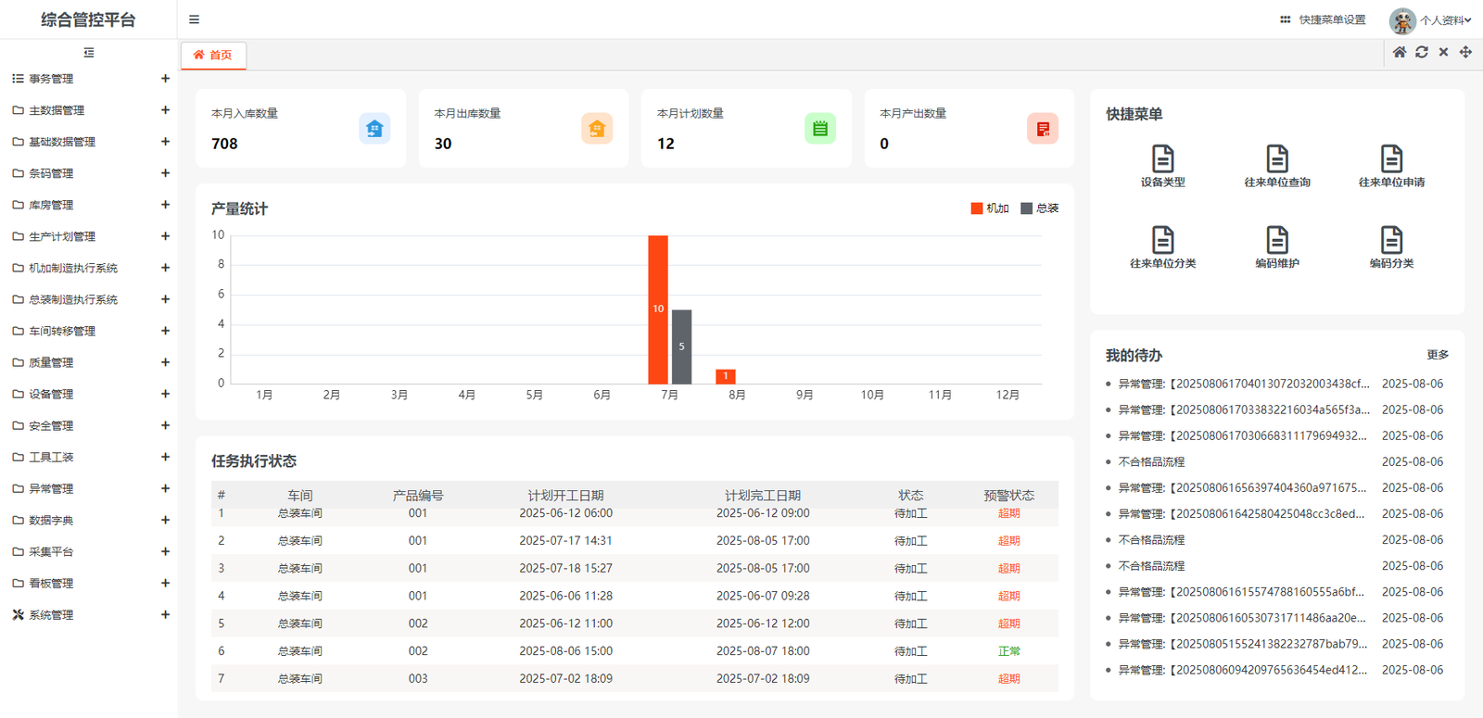The width and height of the screenshot is (1483, 718).
Task: Click 003 product number in row 7
Action: click(x=418, y=679)
